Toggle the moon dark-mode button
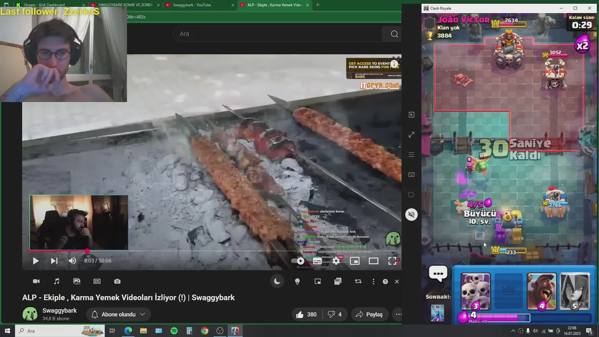Screen dimensions: 599x337 [x=277, y=281]
